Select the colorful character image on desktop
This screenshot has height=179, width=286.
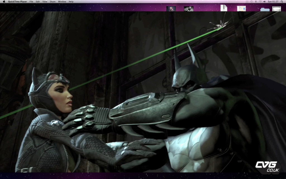click(171, 9)
